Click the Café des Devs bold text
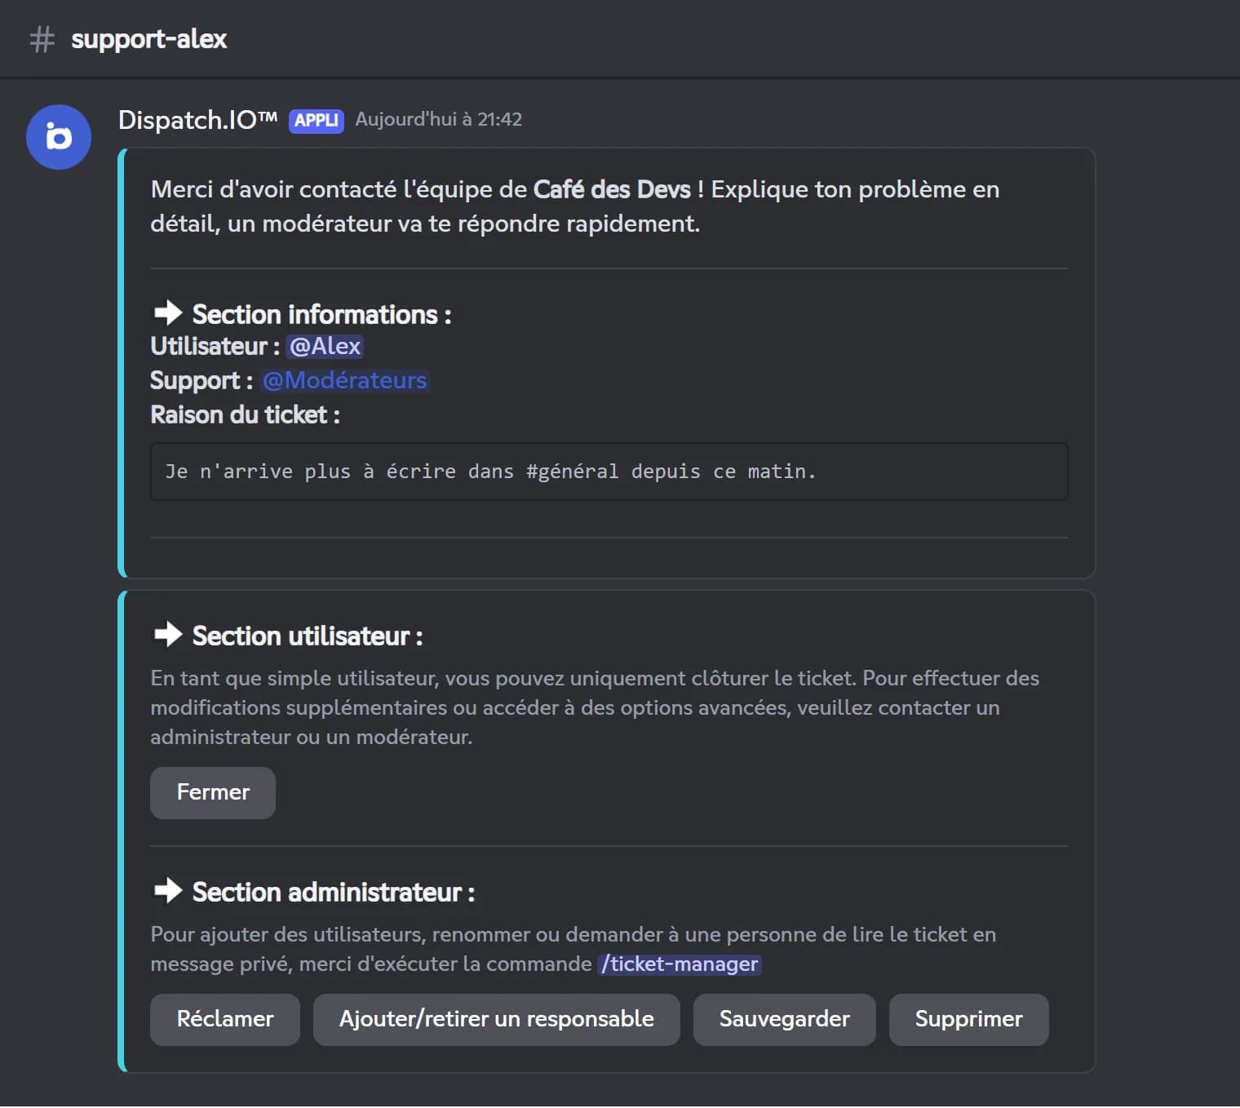Screen dimensions: 1240x1108 [612, 189]
